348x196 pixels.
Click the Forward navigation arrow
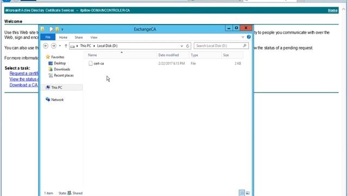(53, 46)
